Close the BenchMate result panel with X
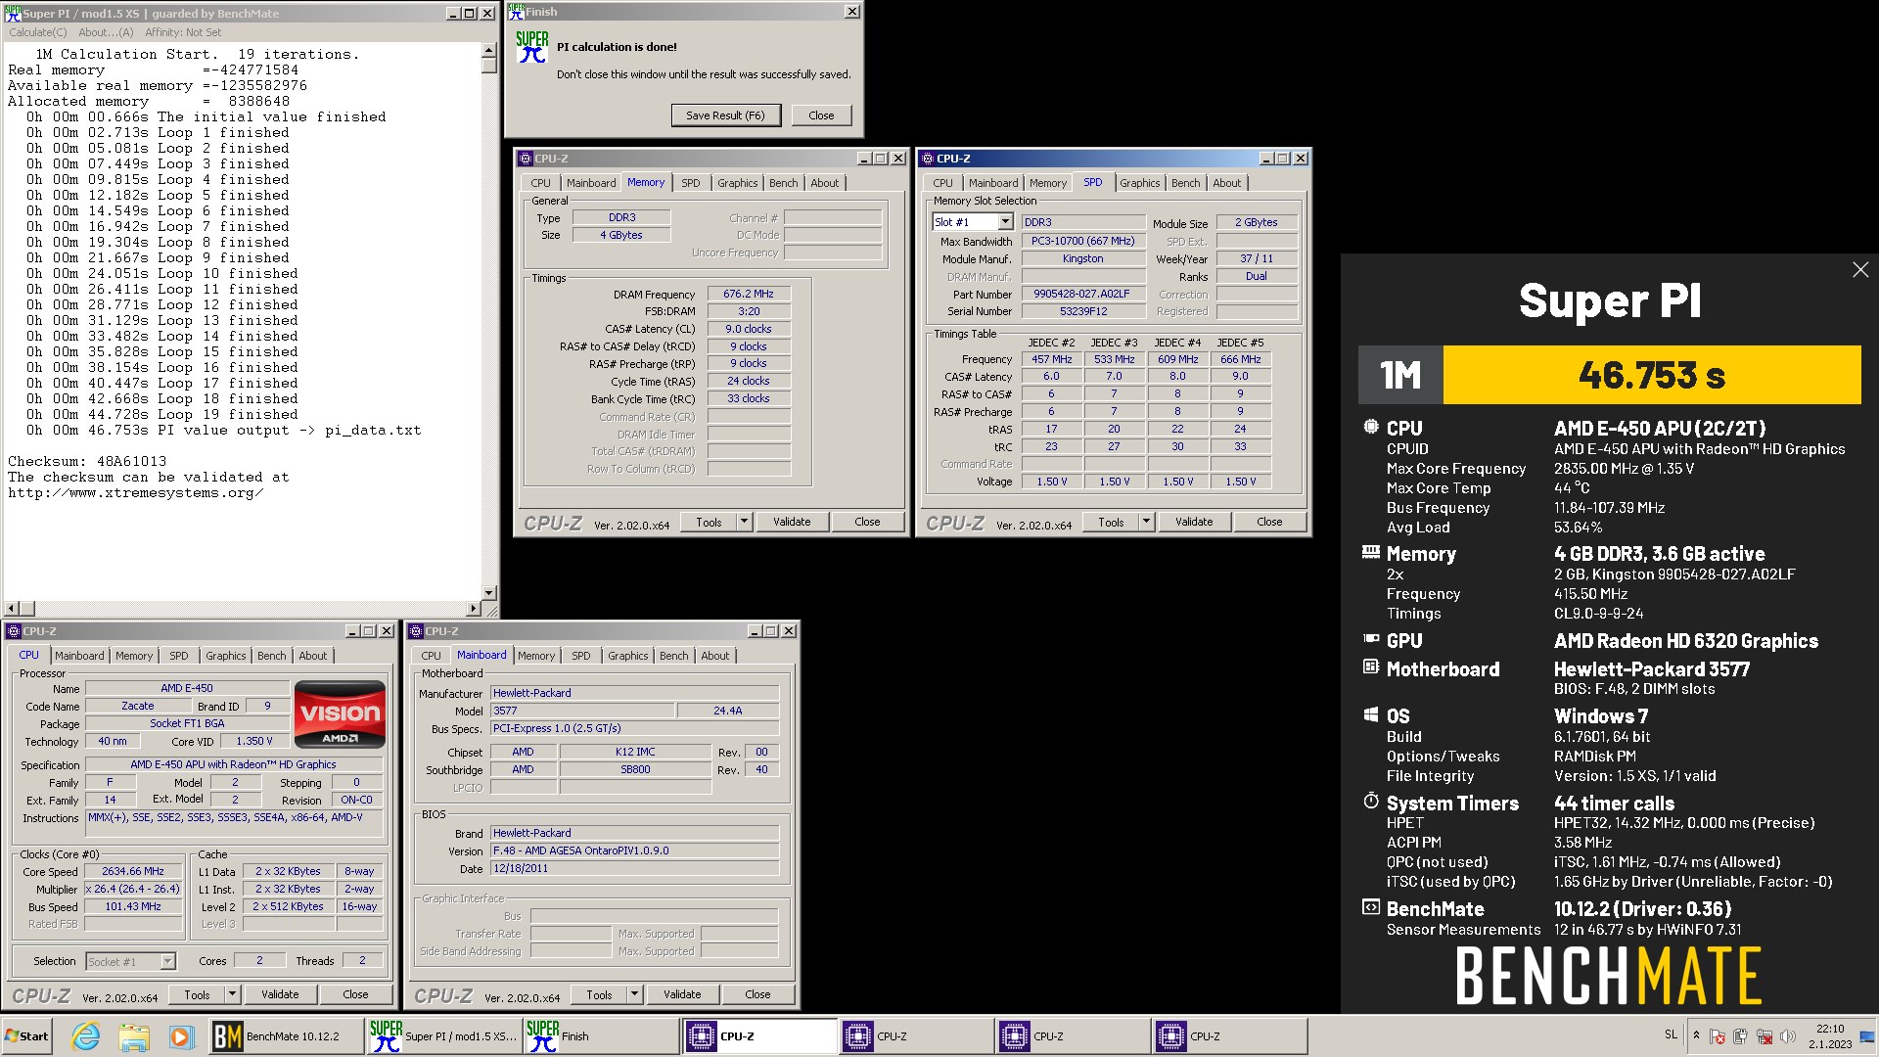 click(x=1860, y=270)
